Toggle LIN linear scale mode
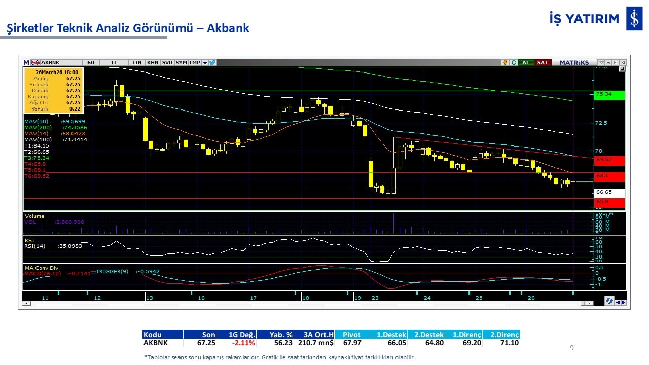 [137, 63]
